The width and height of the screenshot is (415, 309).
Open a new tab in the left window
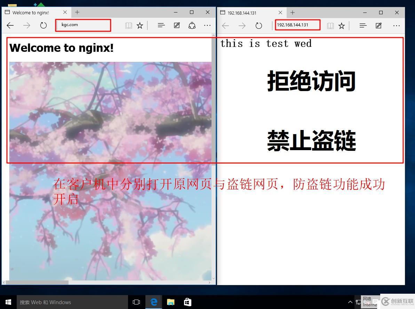77,12
